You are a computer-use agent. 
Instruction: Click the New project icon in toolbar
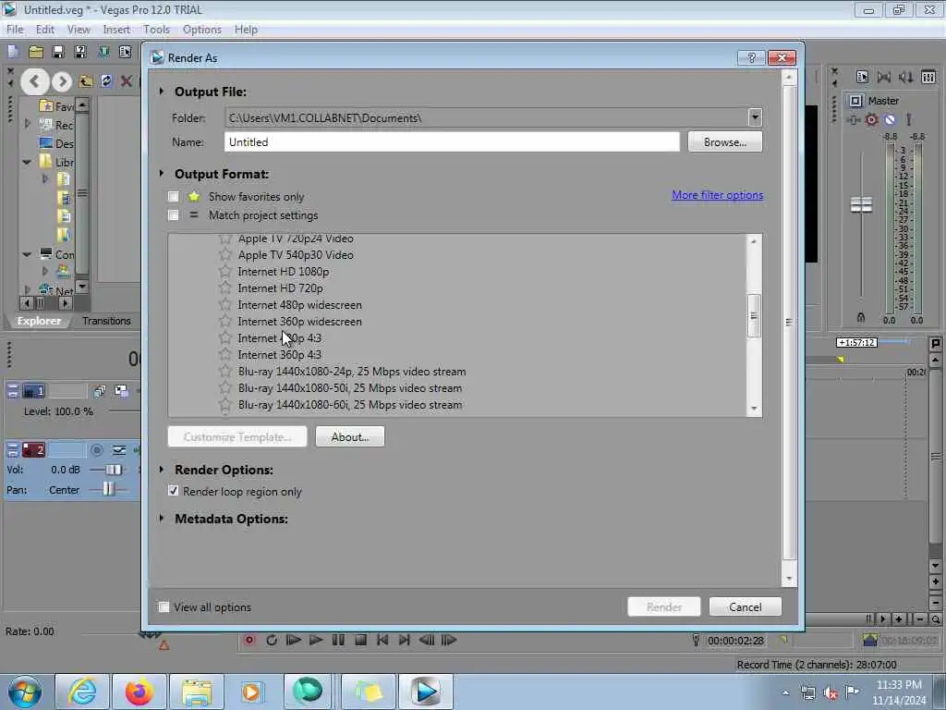click(13, 52)
